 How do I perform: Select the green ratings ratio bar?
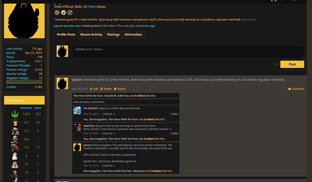pyautogui.click(x=24, y=82)
